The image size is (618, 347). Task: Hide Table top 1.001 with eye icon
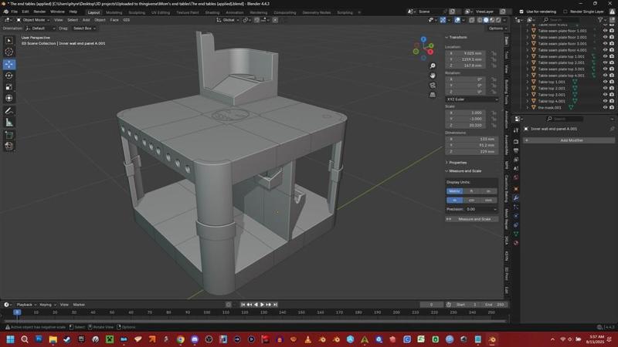click(605, 82)
